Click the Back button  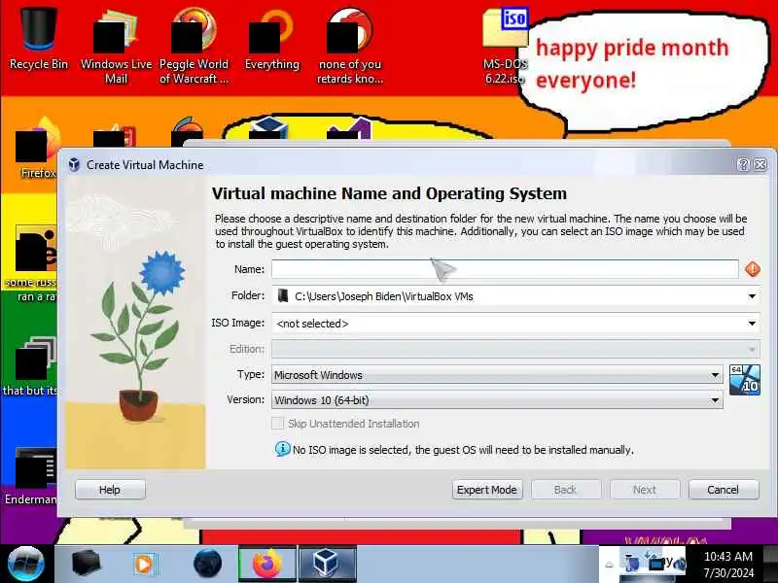pyautogui.click(x=566, y=490)
